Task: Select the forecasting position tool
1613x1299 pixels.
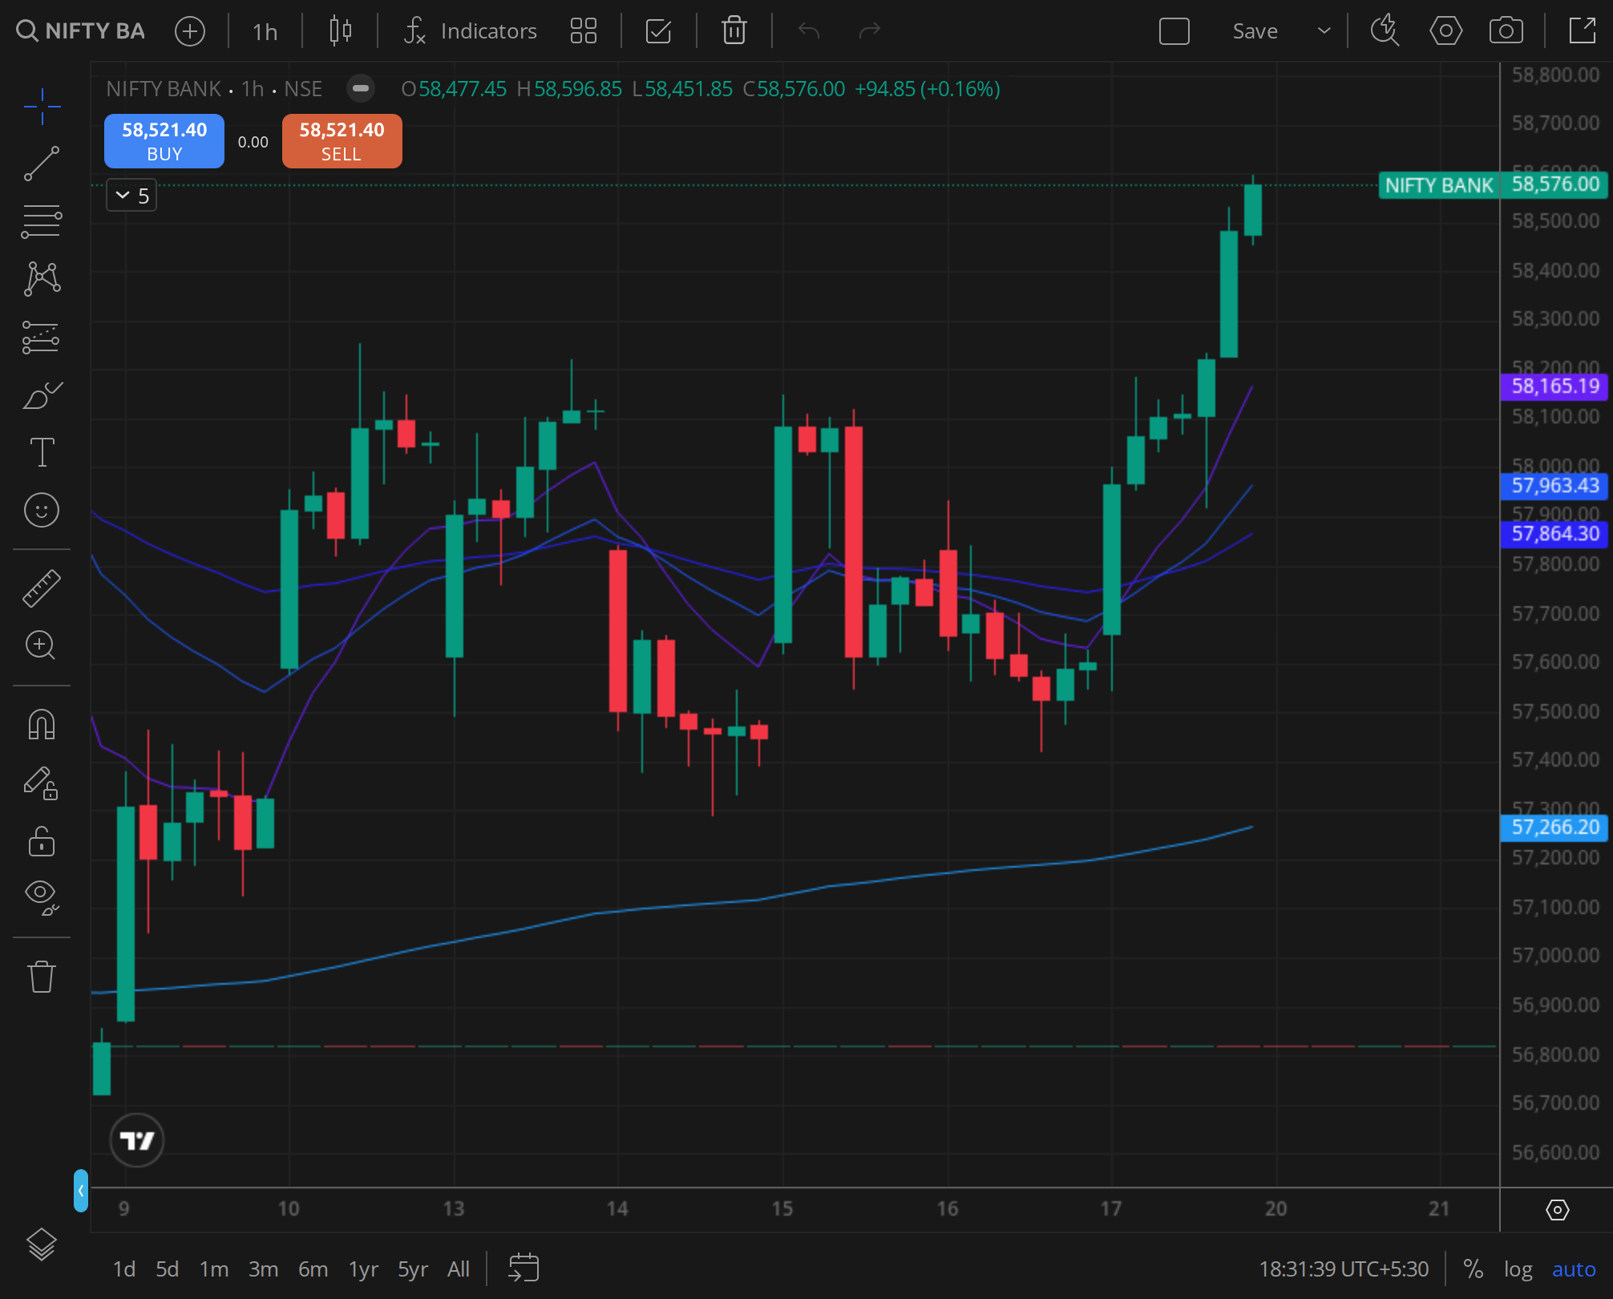Action: point(42,338)
